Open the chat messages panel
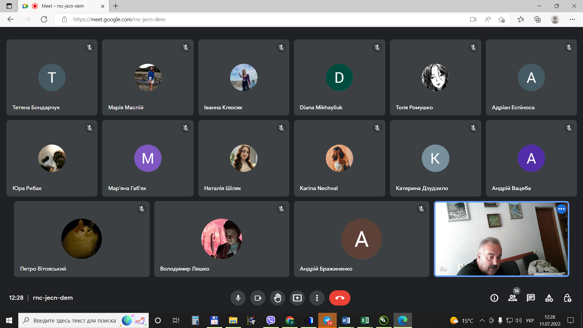Image resolution: width=583 pixels, height=328 pixels. (x=531, y=298)
